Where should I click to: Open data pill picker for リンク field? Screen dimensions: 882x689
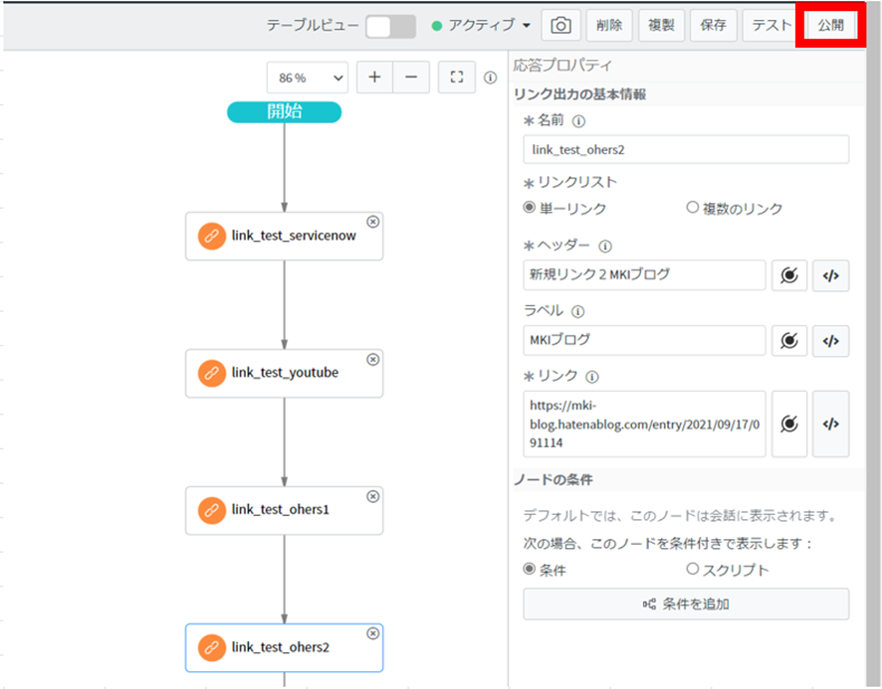point(789,424)
